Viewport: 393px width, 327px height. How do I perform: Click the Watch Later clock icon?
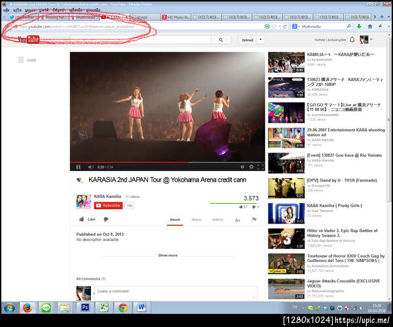click(x=242, y=167)
